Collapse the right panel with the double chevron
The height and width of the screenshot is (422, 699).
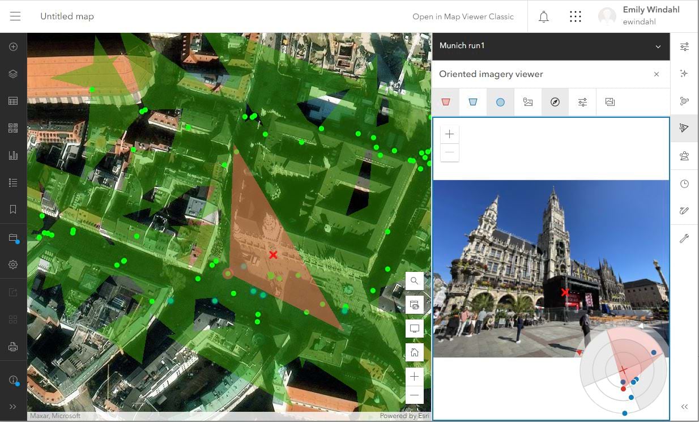(684, 407)
